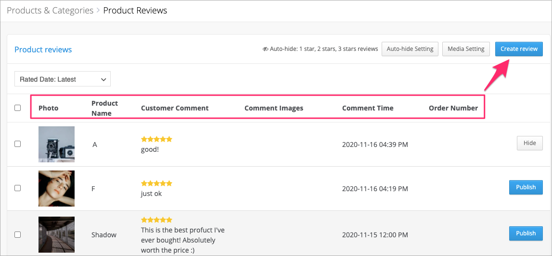Click the star rating for product A
The height and width of the screenshot is (256, 552).
157,139
